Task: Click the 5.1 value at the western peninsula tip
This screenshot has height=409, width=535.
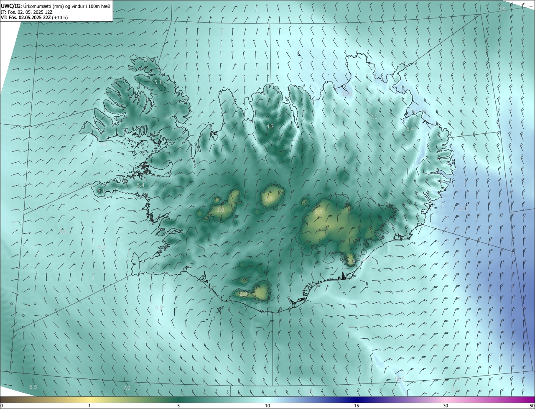Action: coord(101,191)
